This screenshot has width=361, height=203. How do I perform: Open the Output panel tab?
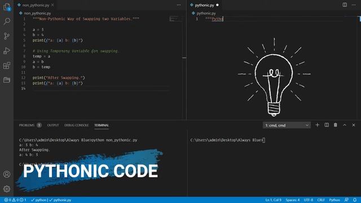click(53, 125)
